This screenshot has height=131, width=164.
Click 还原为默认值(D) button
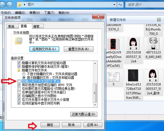point(84,114)
